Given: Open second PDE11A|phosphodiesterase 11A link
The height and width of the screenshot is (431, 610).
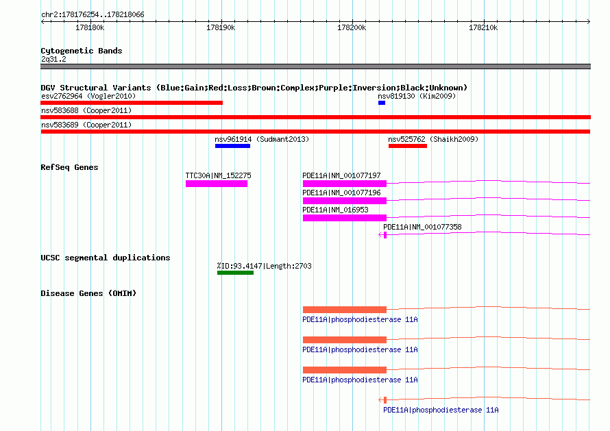Looking at the screenshot, I should pos(360,349).
